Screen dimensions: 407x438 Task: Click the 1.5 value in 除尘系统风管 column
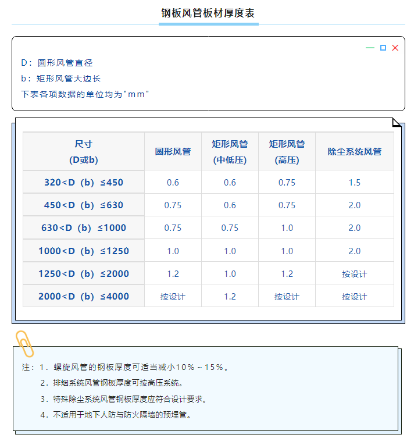[x=354, y=182]
